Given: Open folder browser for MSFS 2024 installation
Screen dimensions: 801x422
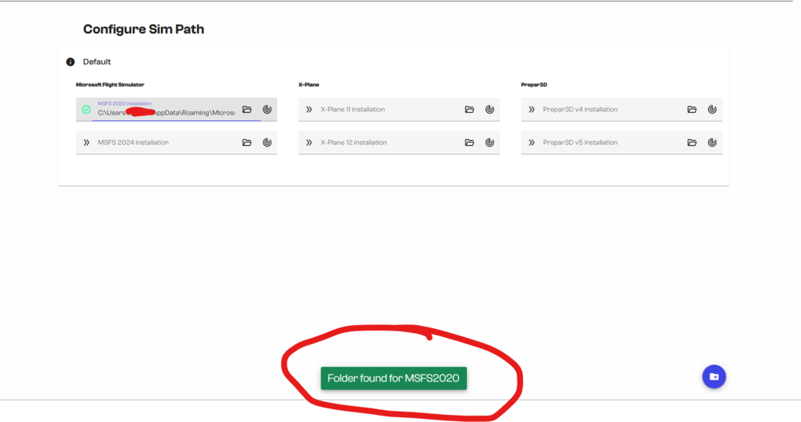Looking at the screenshot, I should tap(247, 143).
